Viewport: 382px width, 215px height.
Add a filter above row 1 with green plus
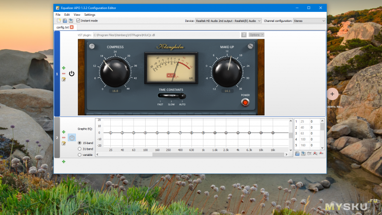click(x=64, y=68)
